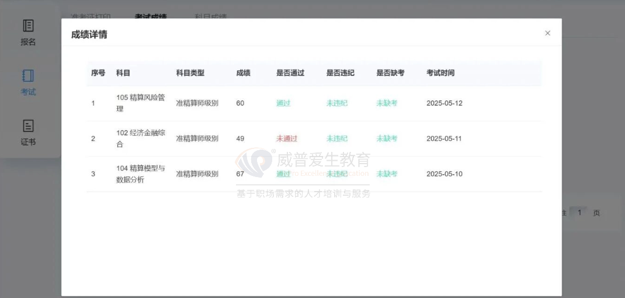Click the 威普爱生教育 watermark logo
Image resolution: width=625 pixels, height=298 pixels.
click(254, 163)
